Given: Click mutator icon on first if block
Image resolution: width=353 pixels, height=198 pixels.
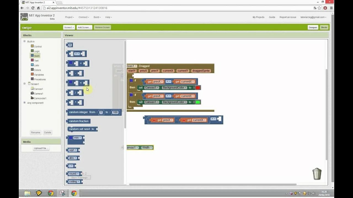Looking at the screenshot, I should (x=131, y=81).
